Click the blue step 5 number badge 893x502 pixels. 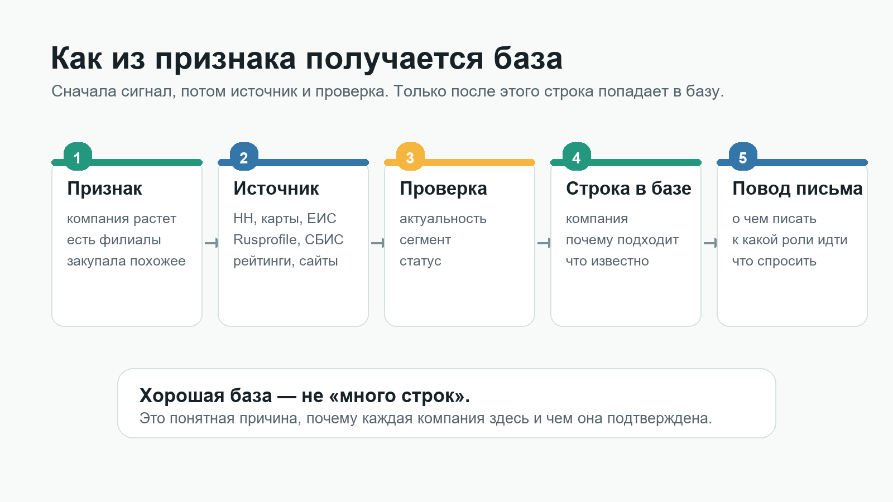[743, 157]
